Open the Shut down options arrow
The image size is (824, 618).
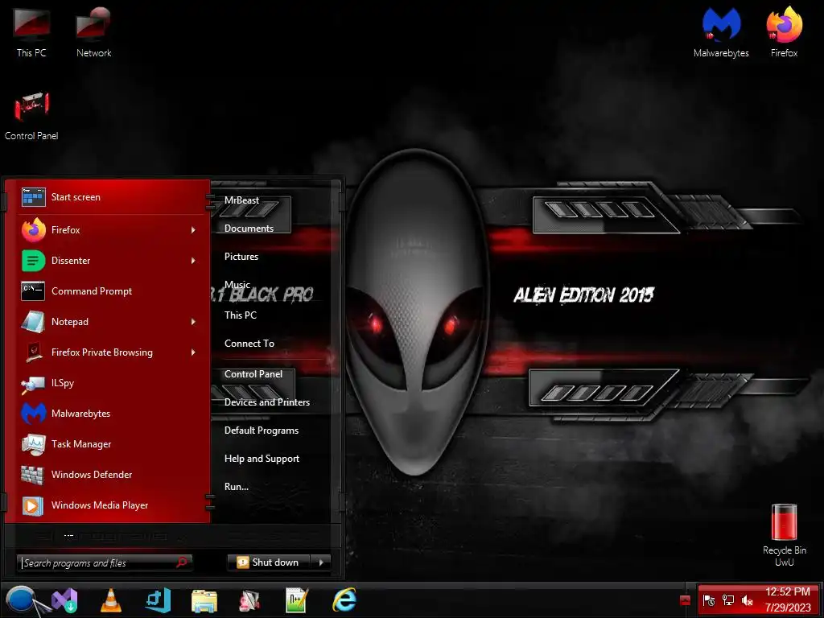(321, 562)
